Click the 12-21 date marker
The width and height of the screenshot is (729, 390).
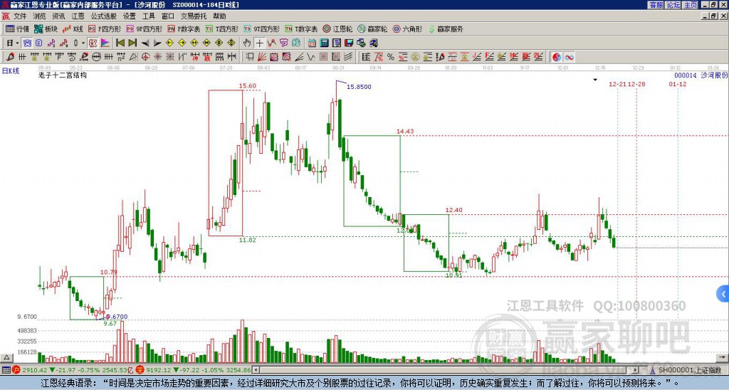(617, 84)
